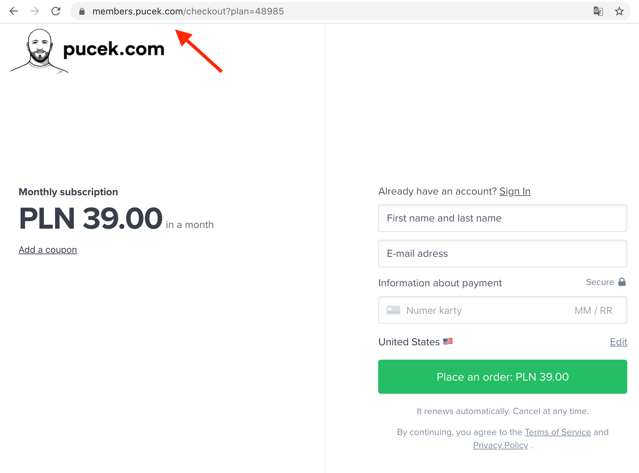
Task: Click the United States flag icon
Action: (448, 341)
